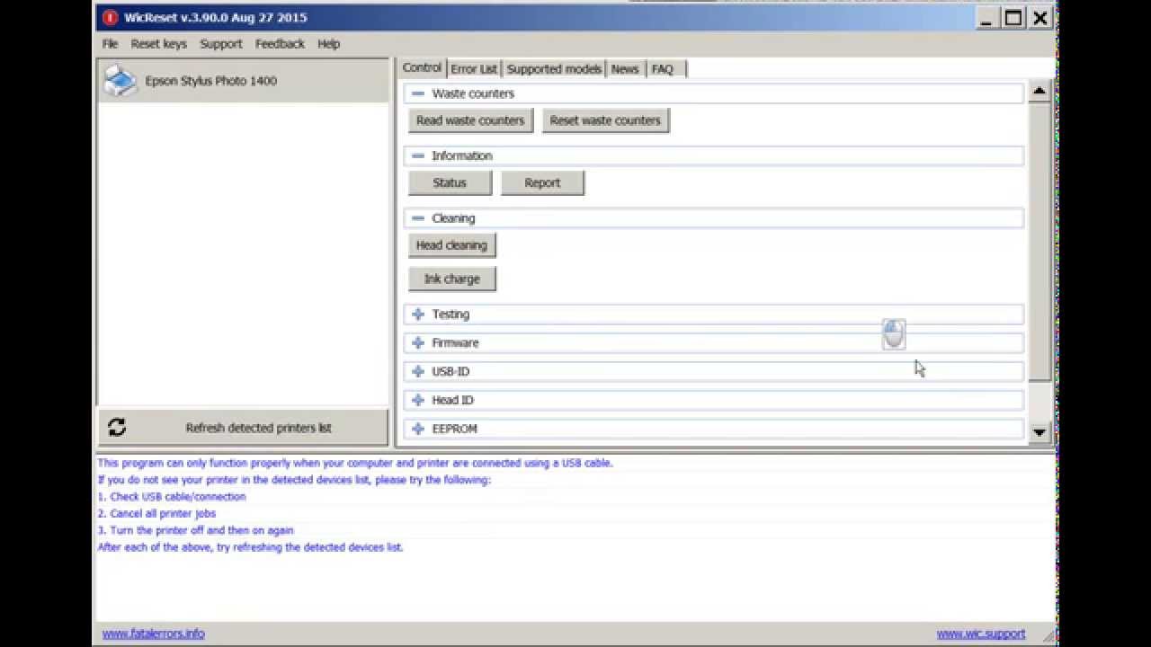
Task: Click the scrollbar up arrow in Control panel
Action: click(x=1039, y=91)
